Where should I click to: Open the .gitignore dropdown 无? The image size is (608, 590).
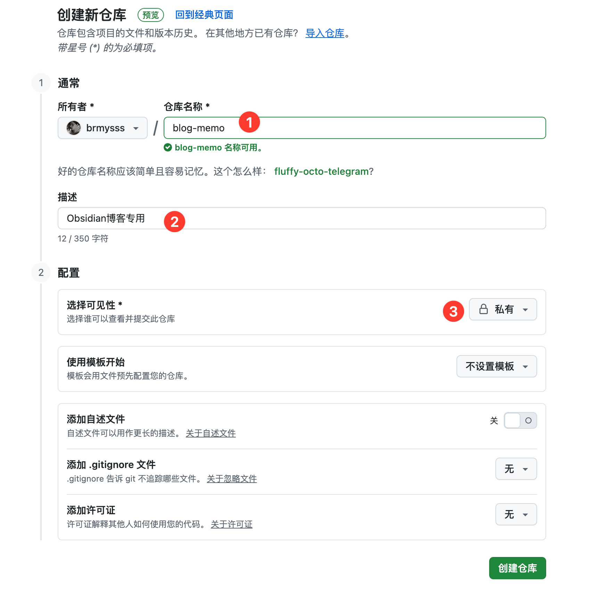[516, 469]
